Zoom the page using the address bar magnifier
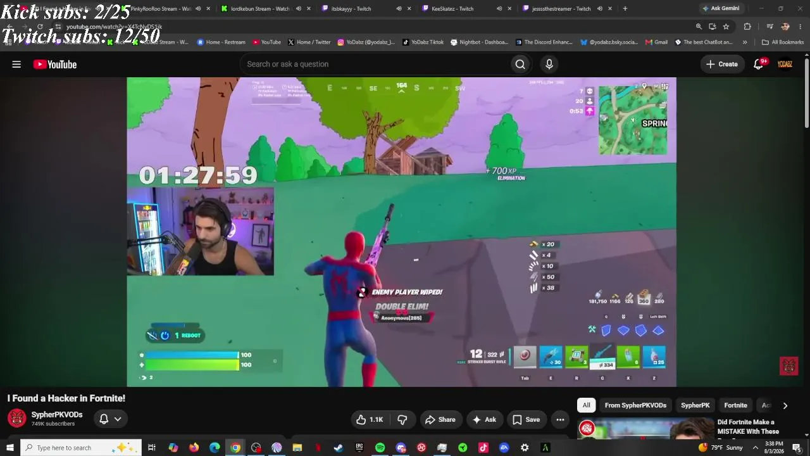The height and width of the screenshot is (456, 810). pyautogui.click(x=699, y=27)
